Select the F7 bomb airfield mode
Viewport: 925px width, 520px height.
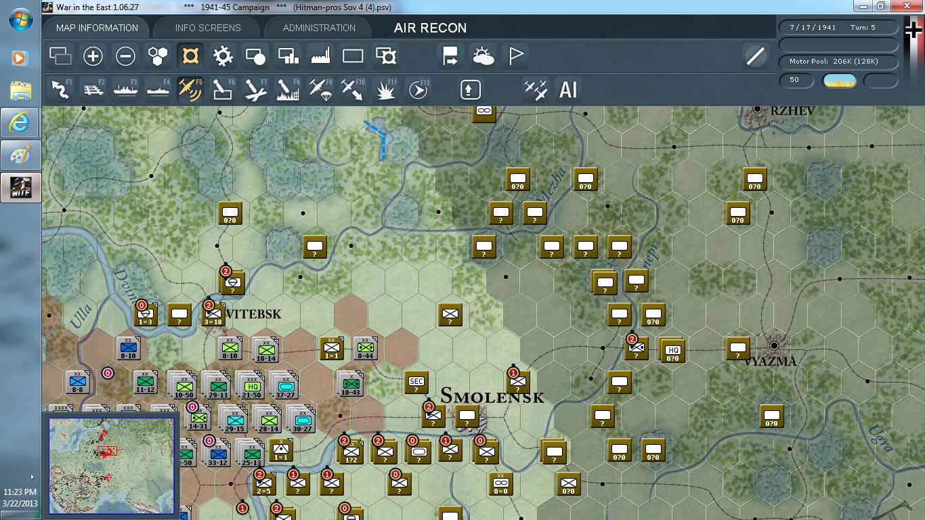pyautogui.click(x=256, y=89)
